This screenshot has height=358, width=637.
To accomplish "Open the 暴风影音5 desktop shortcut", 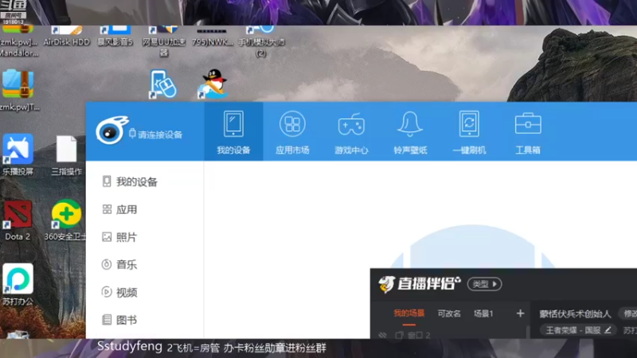I will click(x=115, y=36).
